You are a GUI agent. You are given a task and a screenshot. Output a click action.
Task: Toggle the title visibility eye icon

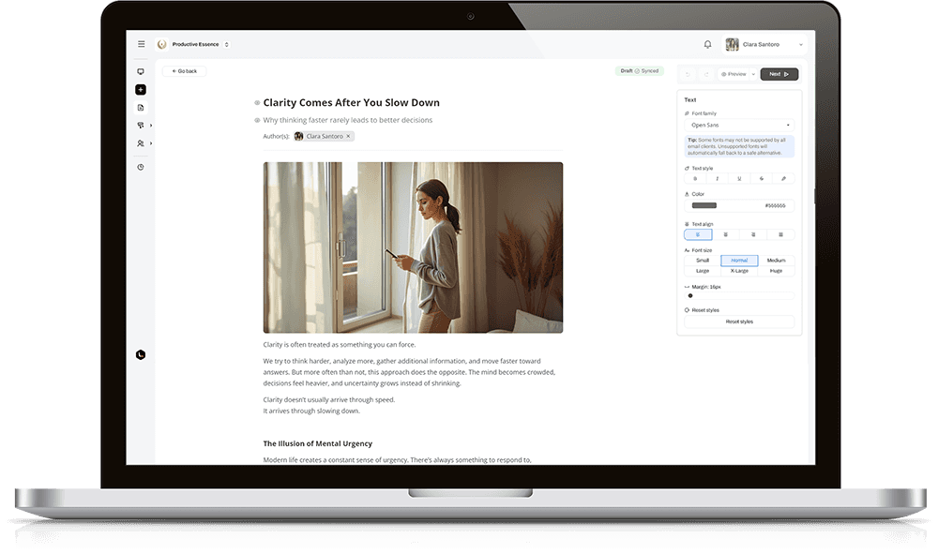[257, 103]
